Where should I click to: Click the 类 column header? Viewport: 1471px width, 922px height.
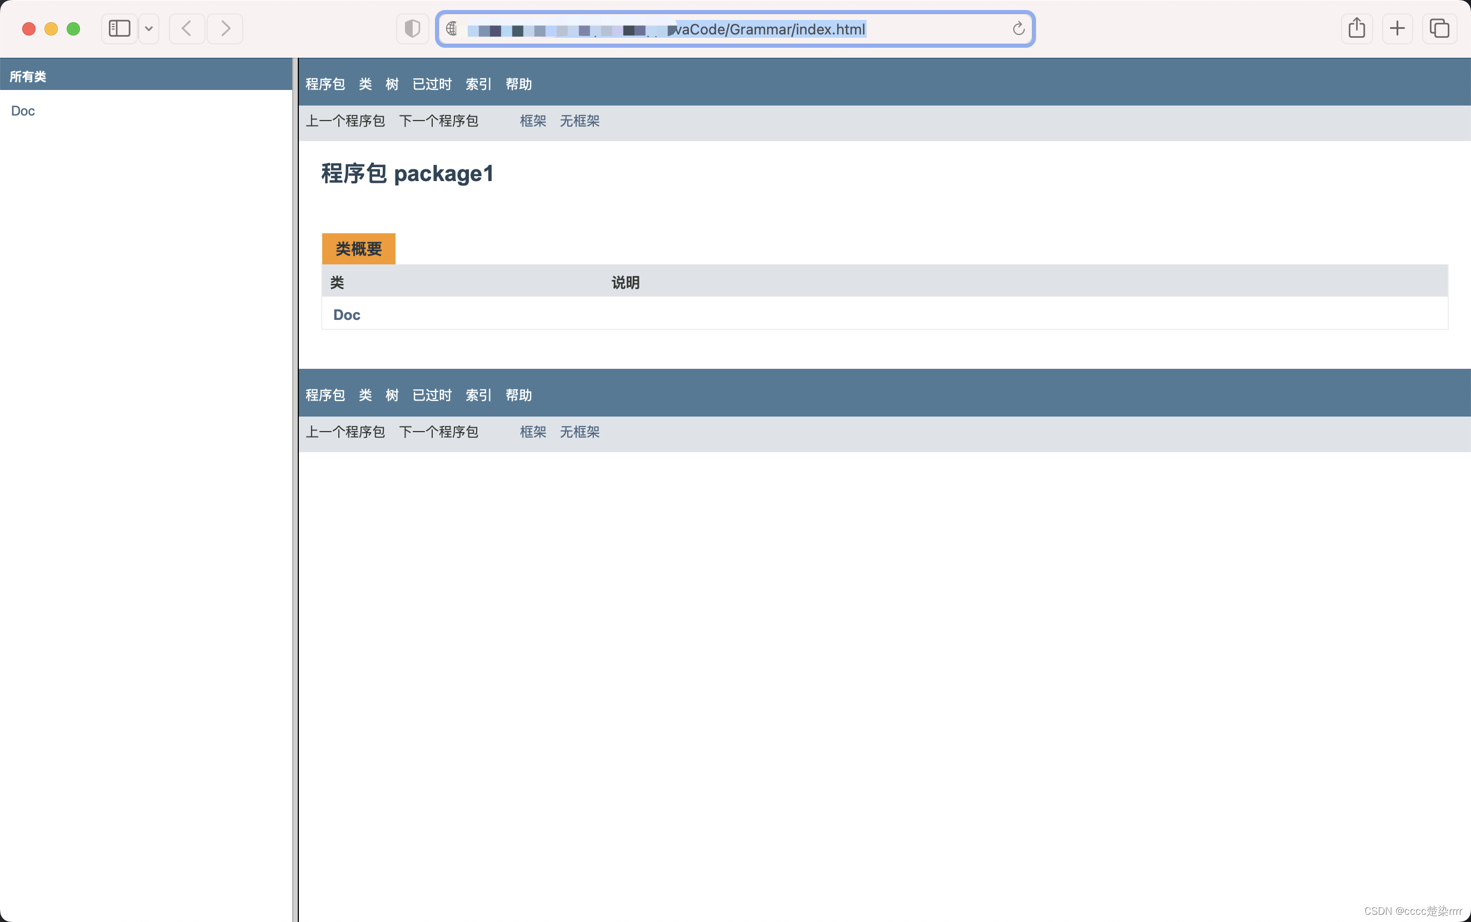(337, 282)
